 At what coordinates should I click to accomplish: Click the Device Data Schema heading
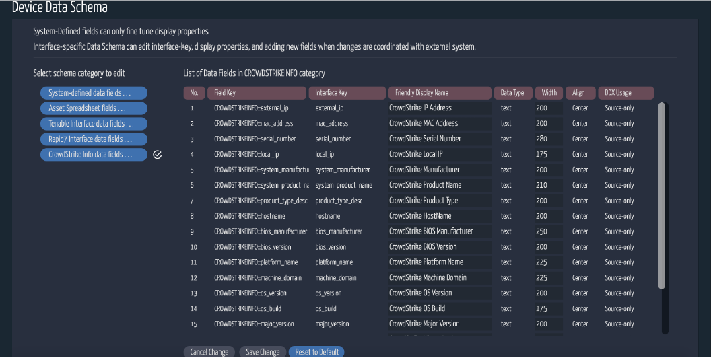[x=60, y=7]
